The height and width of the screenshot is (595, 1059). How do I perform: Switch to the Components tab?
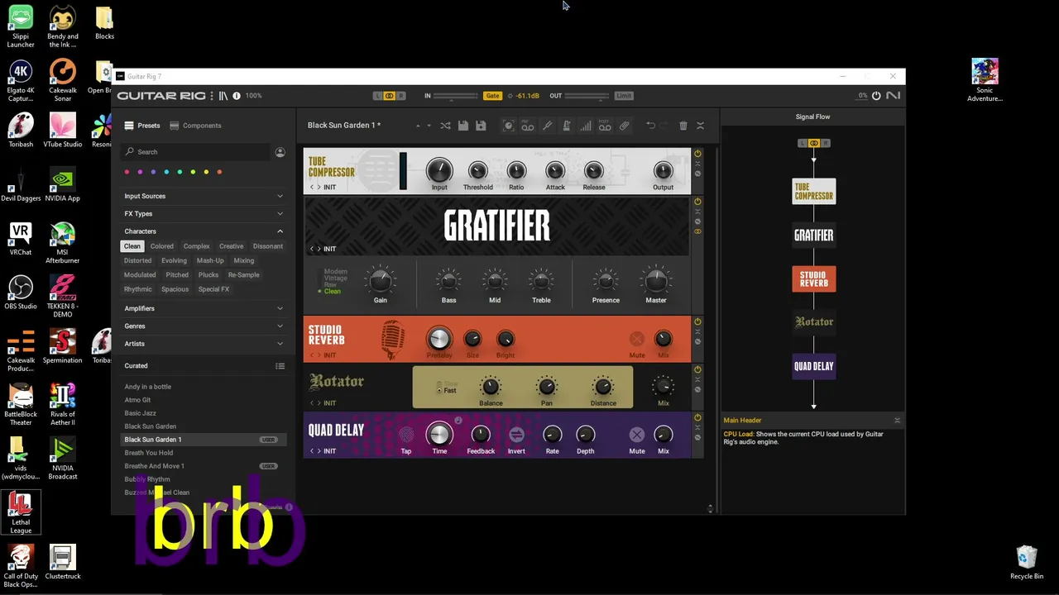tap(195, 126)
